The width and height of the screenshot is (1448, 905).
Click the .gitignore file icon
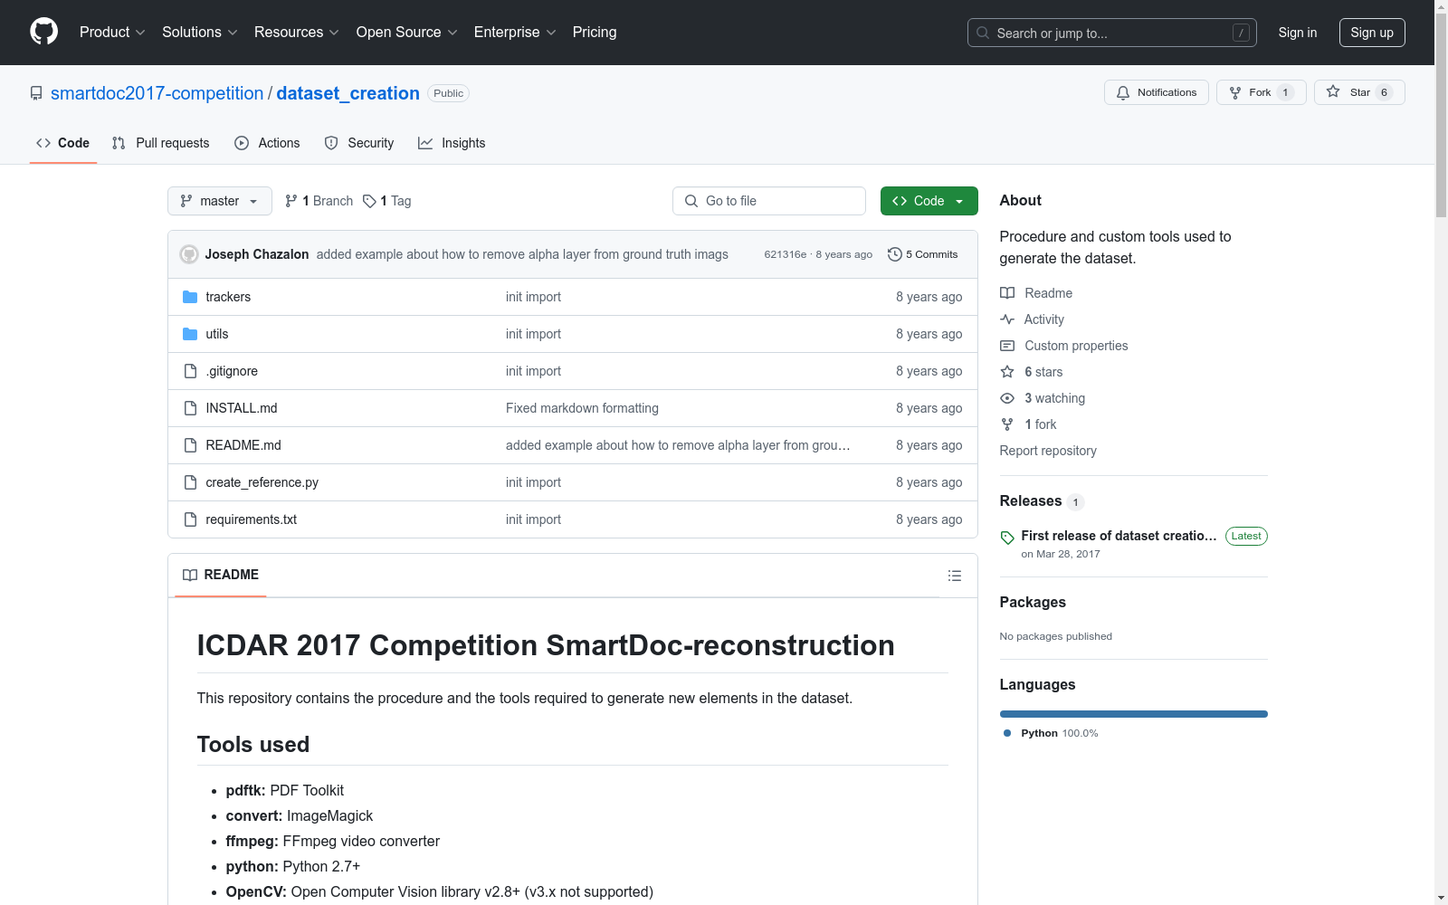tap(190, 371)
